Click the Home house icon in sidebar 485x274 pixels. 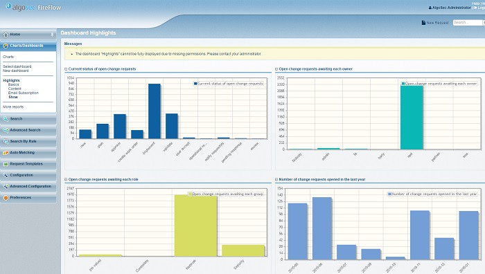[6, 35]
